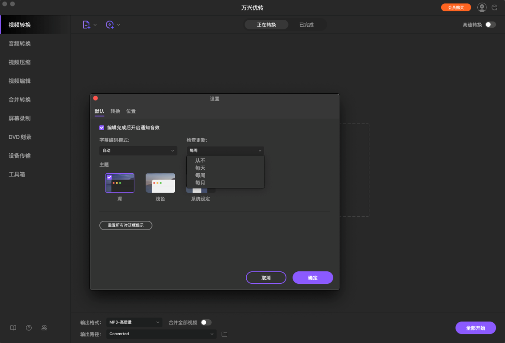Click the contact support icon bottom left
Viewport: 505px width, 343px height.
[44, 328]
